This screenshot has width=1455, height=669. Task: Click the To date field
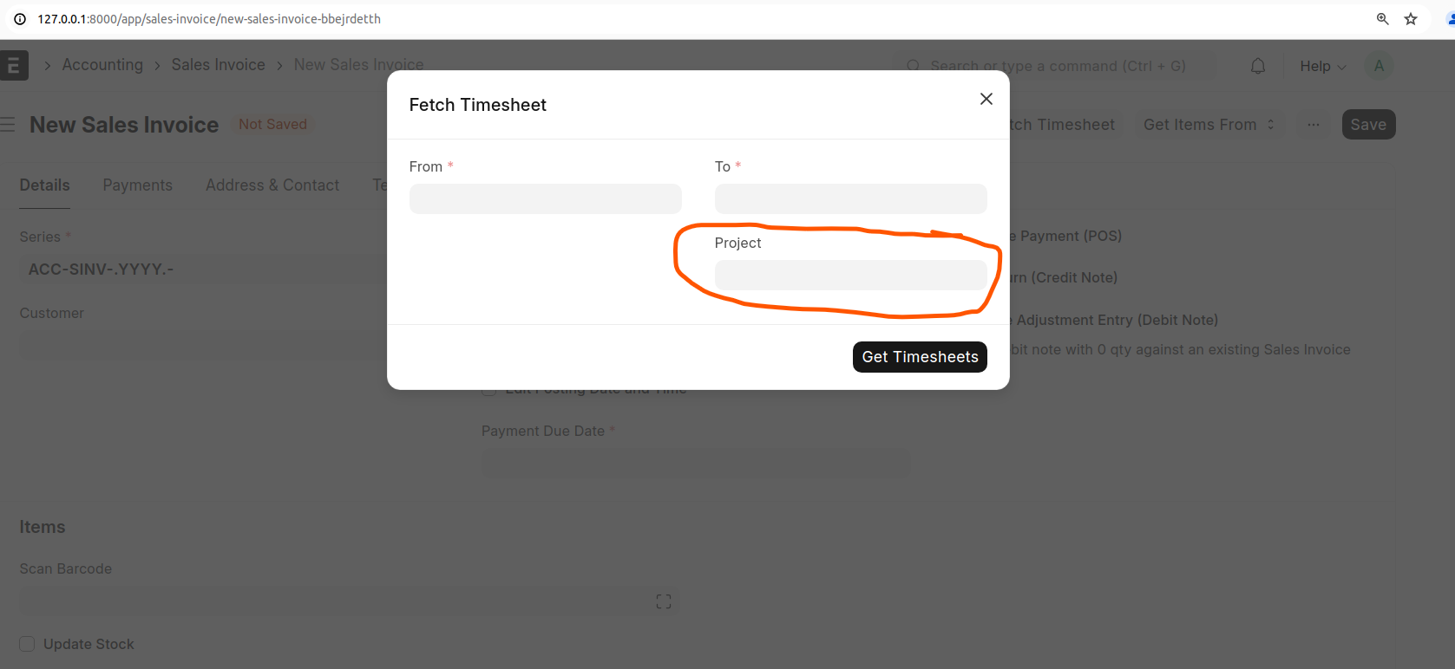[x=850, y=198]
